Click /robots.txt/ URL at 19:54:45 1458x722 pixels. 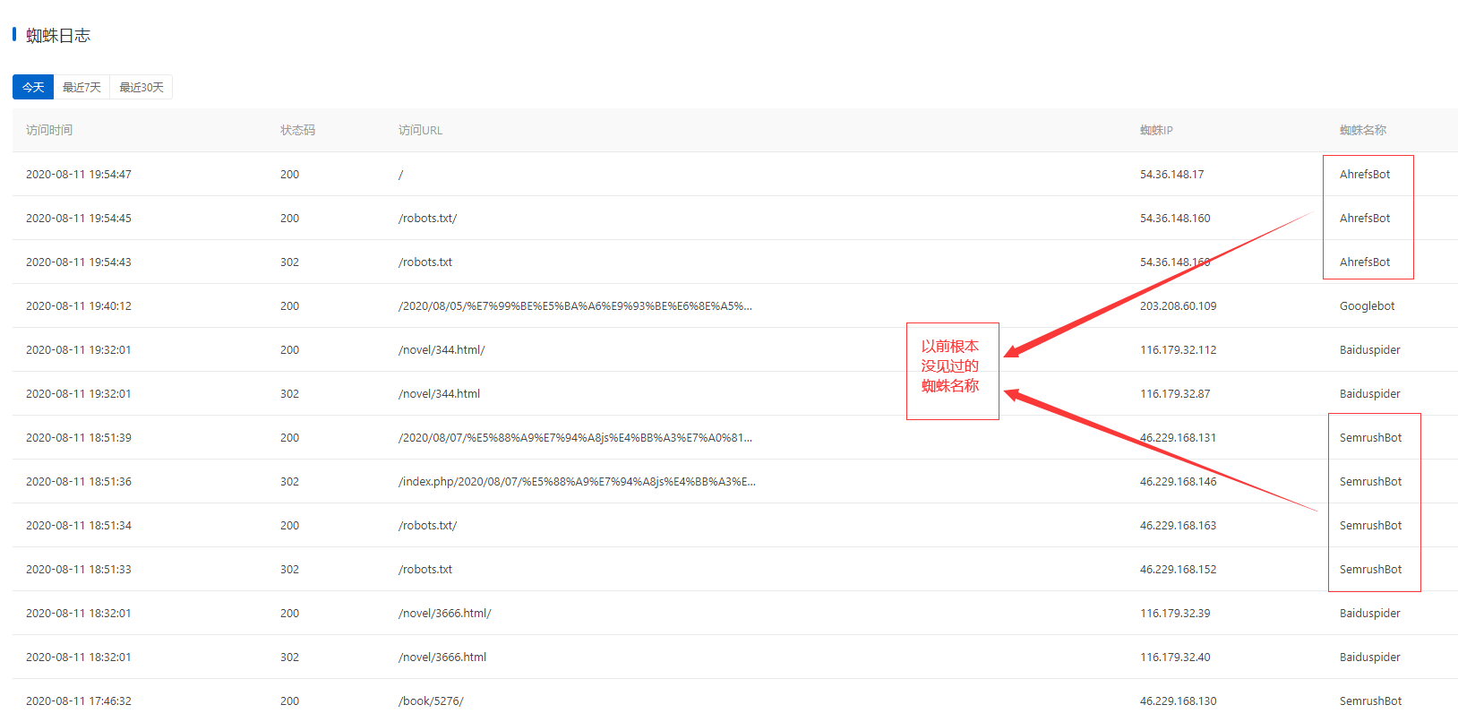(x=427, y=218)
